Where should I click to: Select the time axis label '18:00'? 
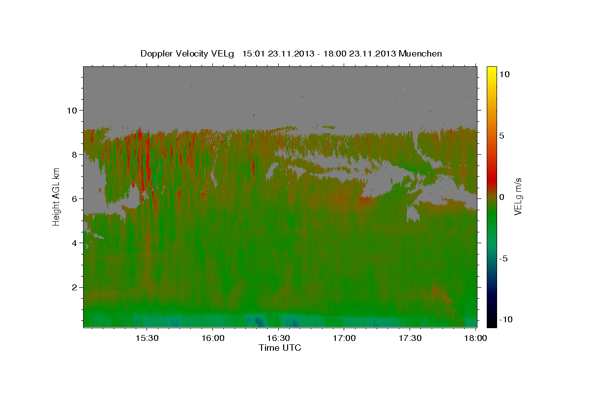[476, 338]
